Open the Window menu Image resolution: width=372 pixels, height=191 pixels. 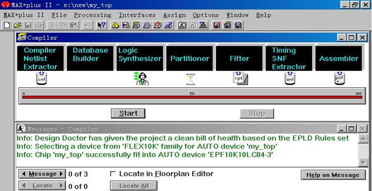coord(237,15)
